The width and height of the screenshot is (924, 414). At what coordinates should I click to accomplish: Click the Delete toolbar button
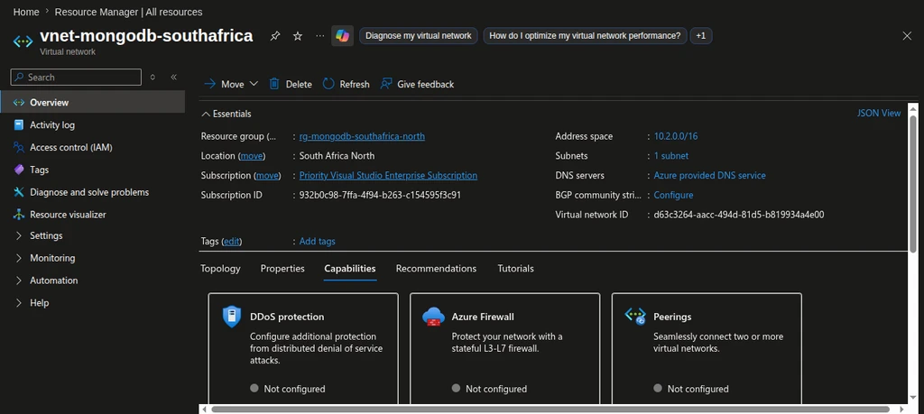click(x=291, y=84)
